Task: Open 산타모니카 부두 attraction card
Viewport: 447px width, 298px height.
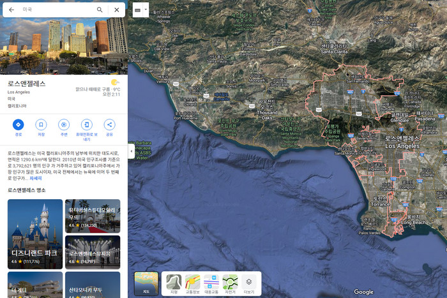Action: point(93,285)
